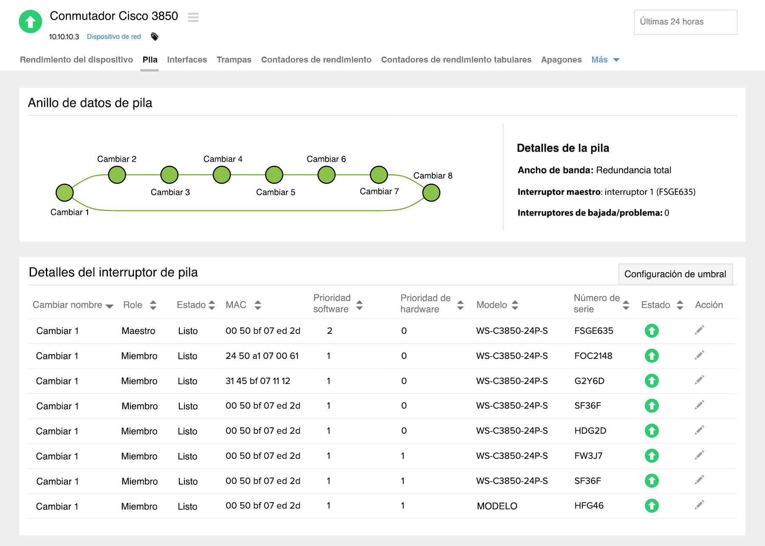The height and width of the screenshot is (546, 765).
Task: Click the edit pencil icon for serie HFG46
Action: 699,505
